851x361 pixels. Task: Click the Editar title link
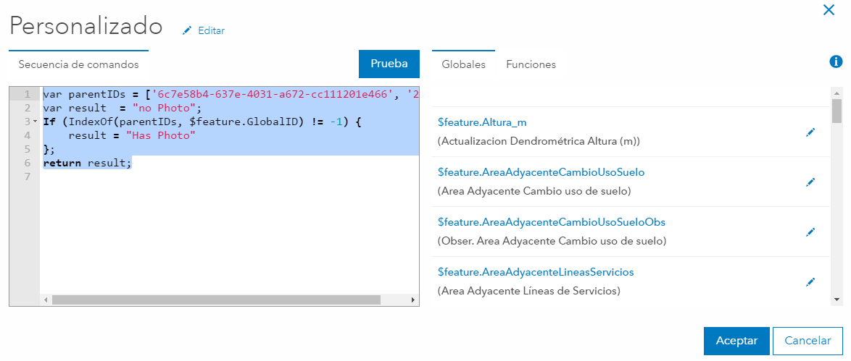pyautogui.click(x=211, y=30)
